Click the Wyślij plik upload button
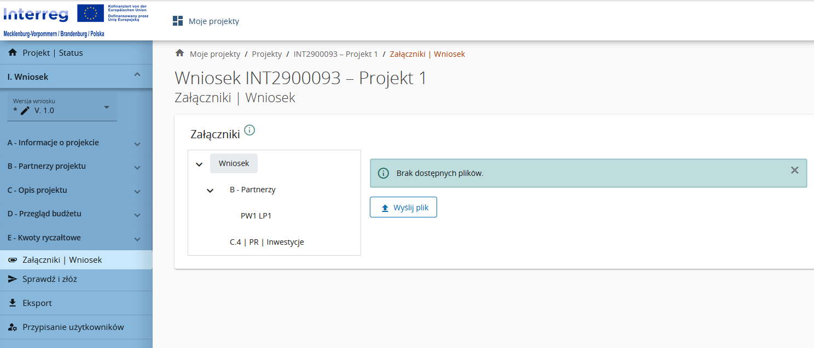Image resolution: width=814 pixels, height=348 pixels. pos(403,208)
